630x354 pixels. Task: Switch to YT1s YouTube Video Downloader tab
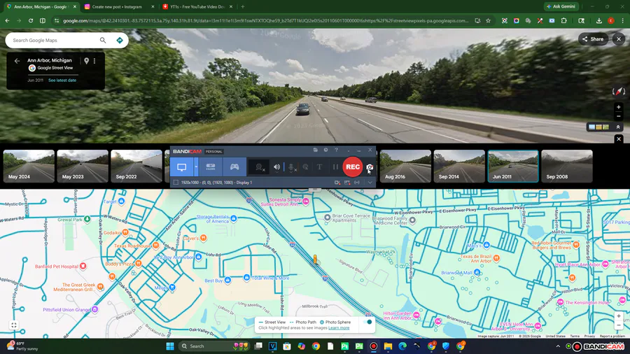[x=197, y=7]
